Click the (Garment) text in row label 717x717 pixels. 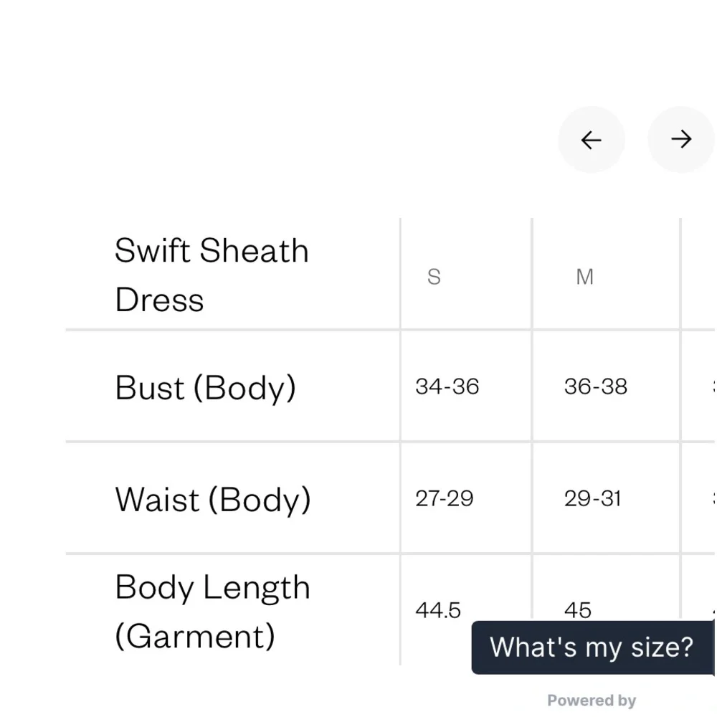(195, 637)
